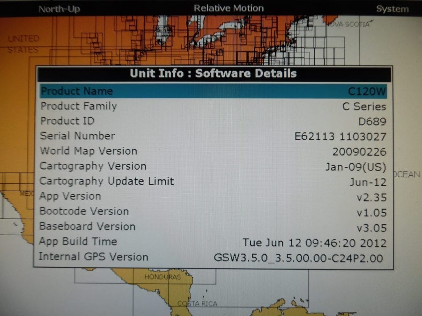422x316 pixels.
Task: Select the North-Up orientation status item
Action: pyautogui.click(x=59, y=9)
